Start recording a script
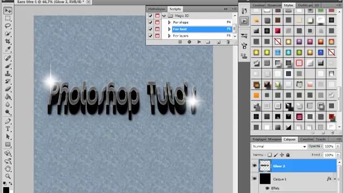 click(x=189, y=42)
